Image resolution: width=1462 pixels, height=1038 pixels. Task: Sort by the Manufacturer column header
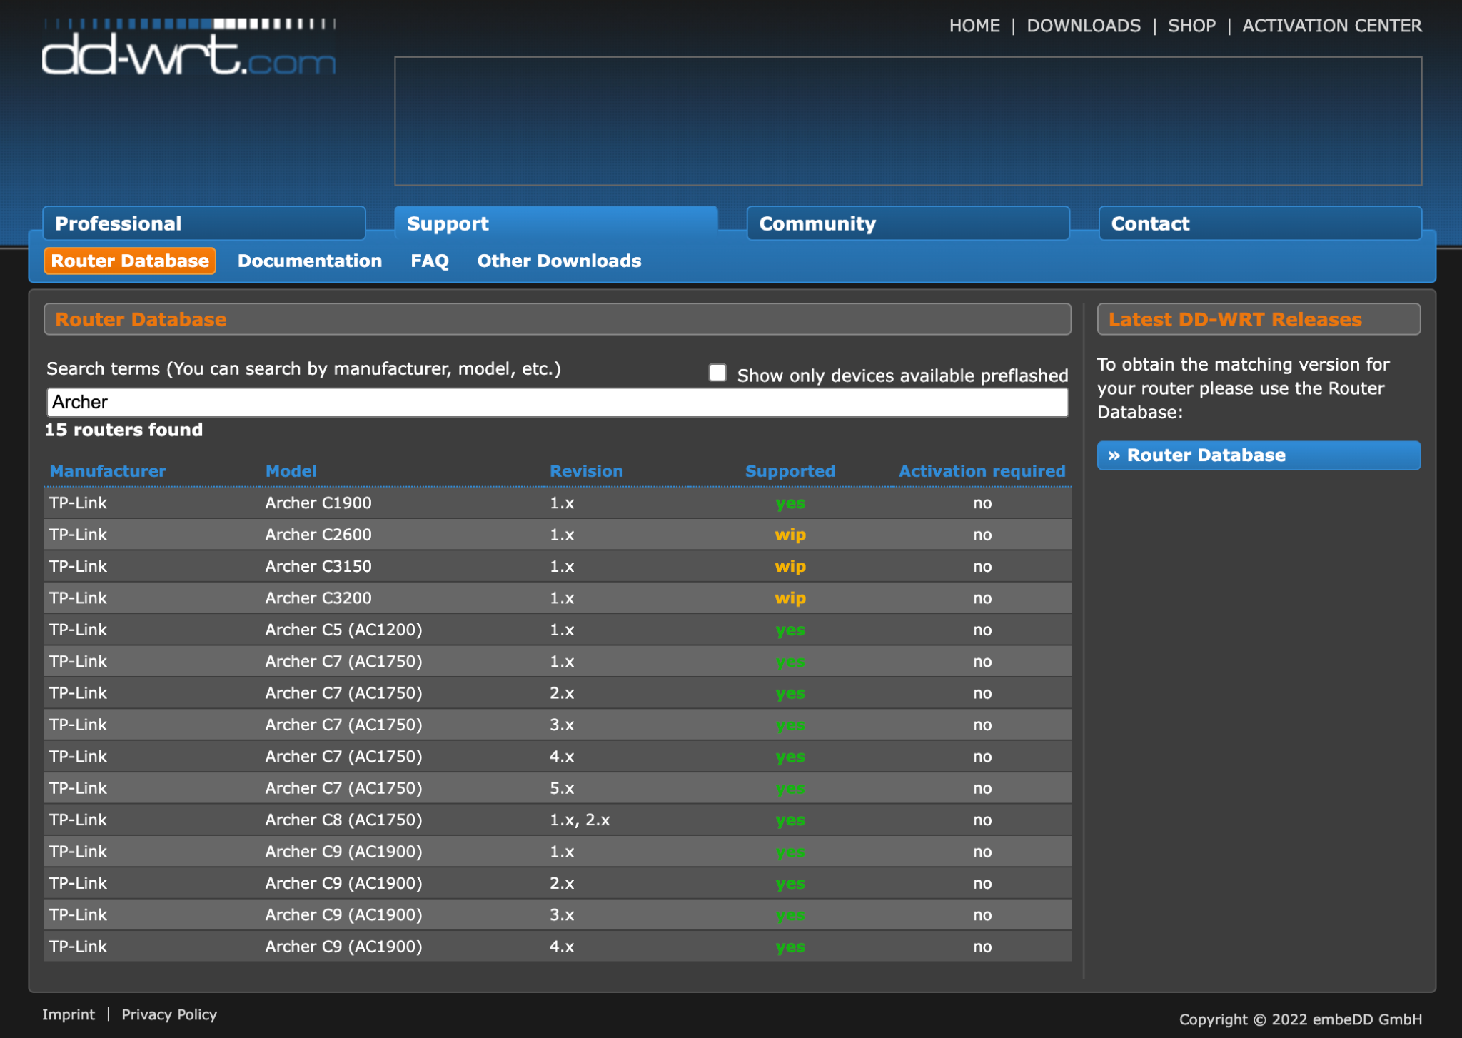[x=108, y=471]
